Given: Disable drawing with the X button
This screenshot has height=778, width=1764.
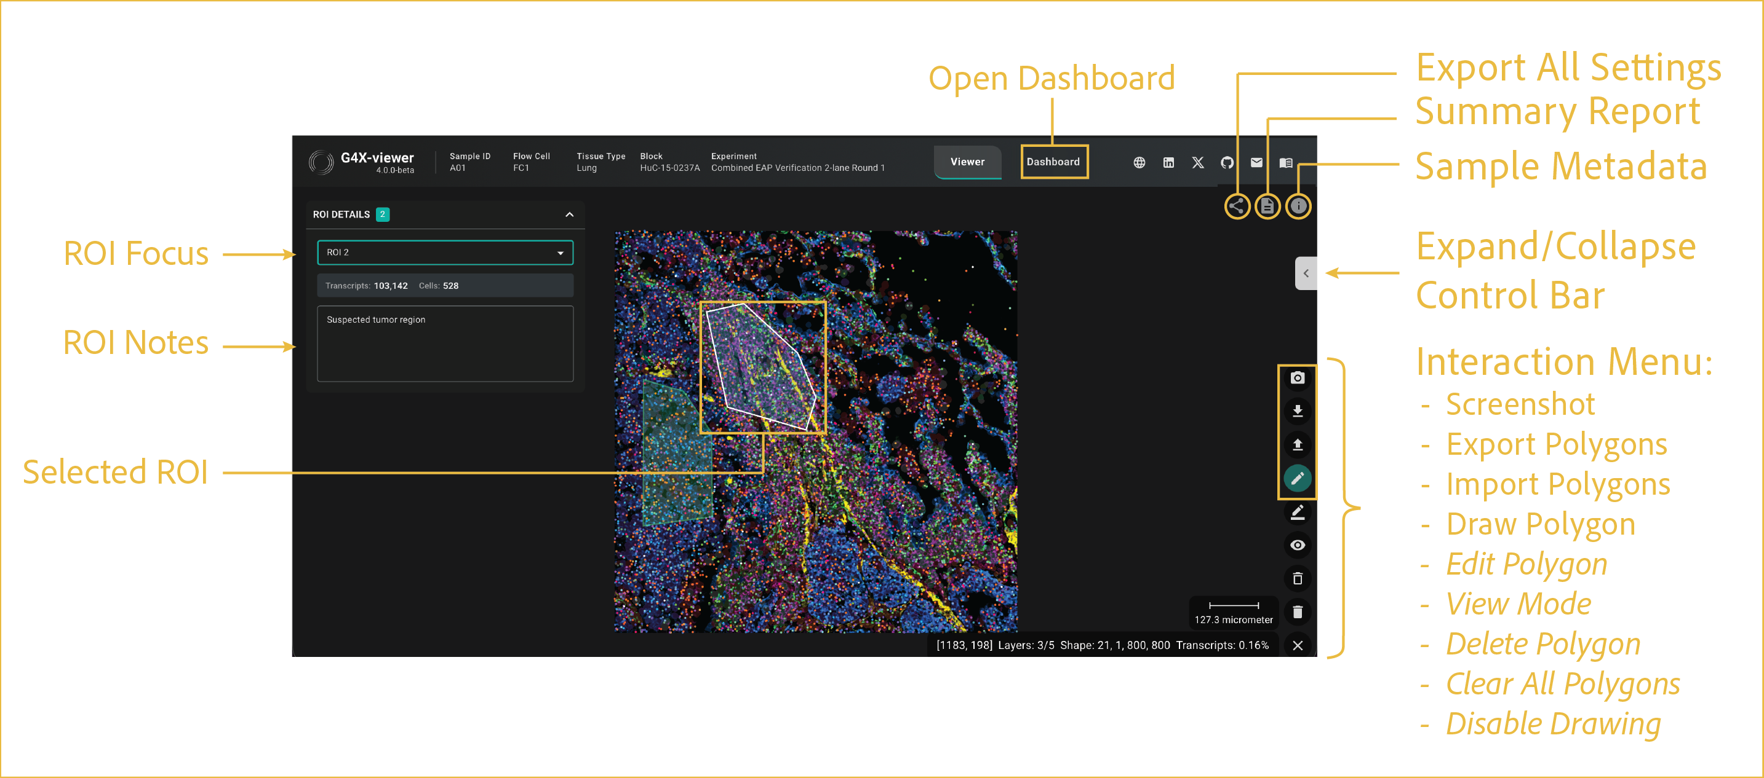Looking at the screenshot, I should tap(1297, 645).
